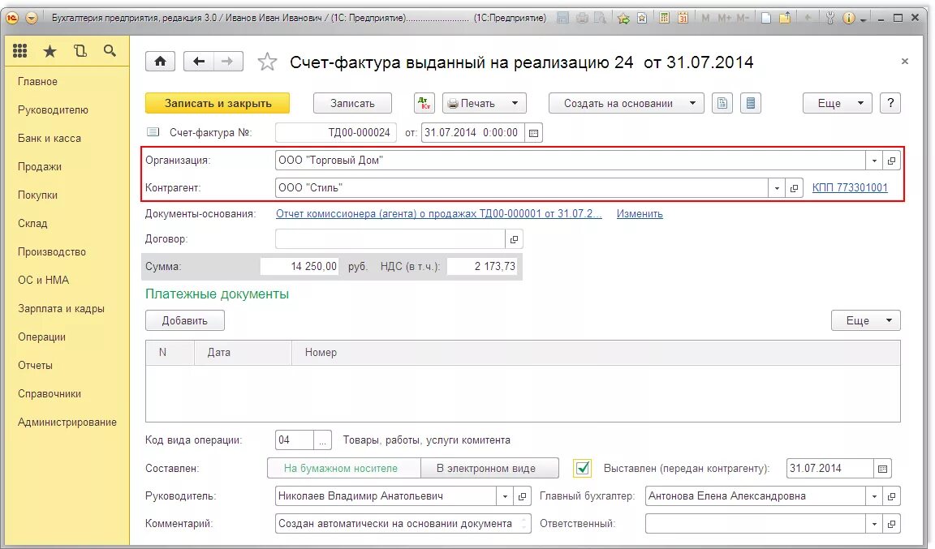The width and height of the screenshot is (935, 549).
Task: Open tools wrench icon in title bar
Action: click(829, 18)
